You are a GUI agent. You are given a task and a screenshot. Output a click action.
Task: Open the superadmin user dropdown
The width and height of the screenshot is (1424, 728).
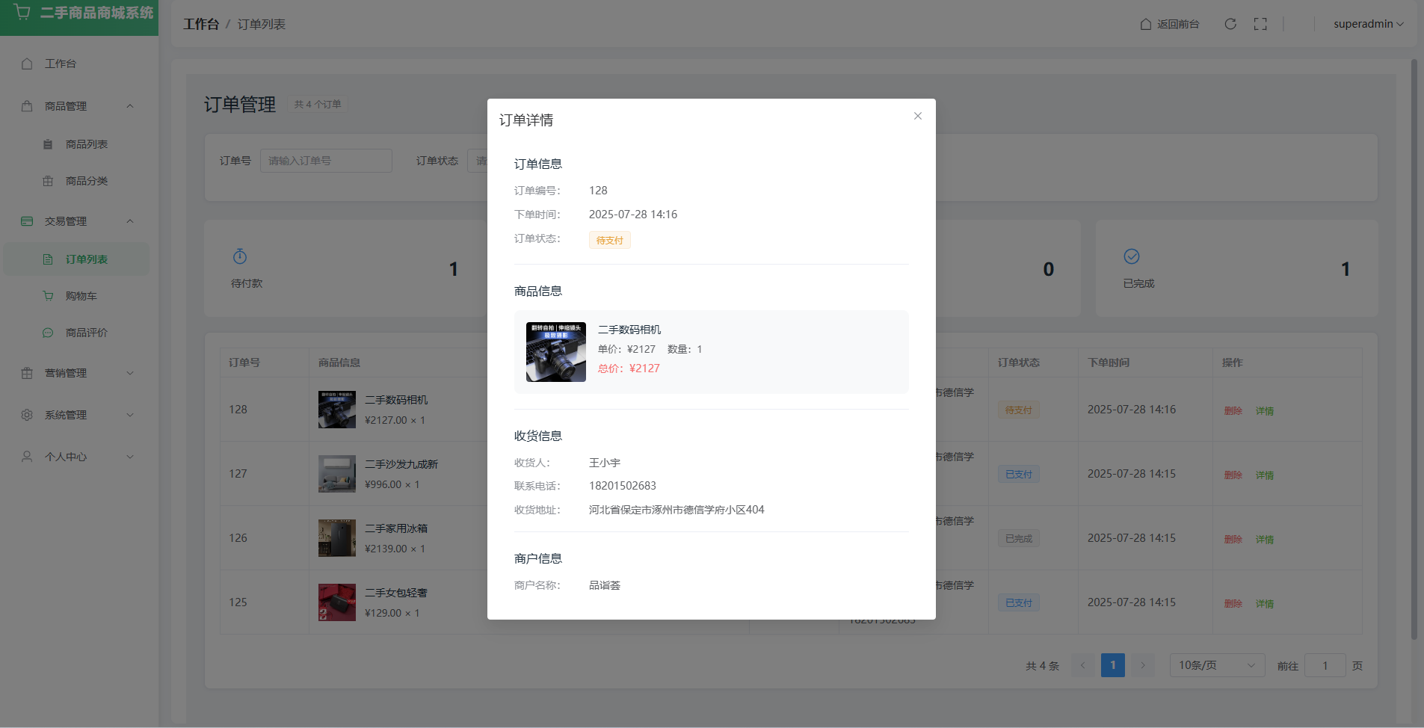[x=1368, y=24]
